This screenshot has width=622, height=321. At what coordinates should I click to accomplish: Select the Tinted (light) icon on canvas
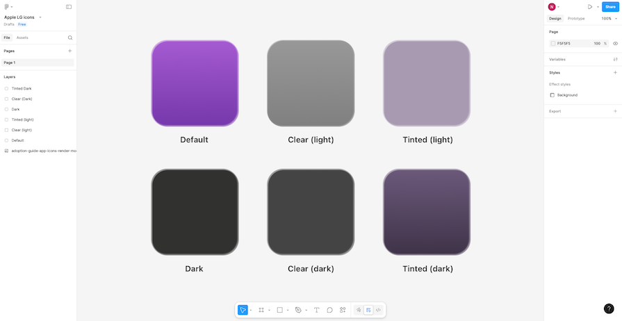[427, 83]
